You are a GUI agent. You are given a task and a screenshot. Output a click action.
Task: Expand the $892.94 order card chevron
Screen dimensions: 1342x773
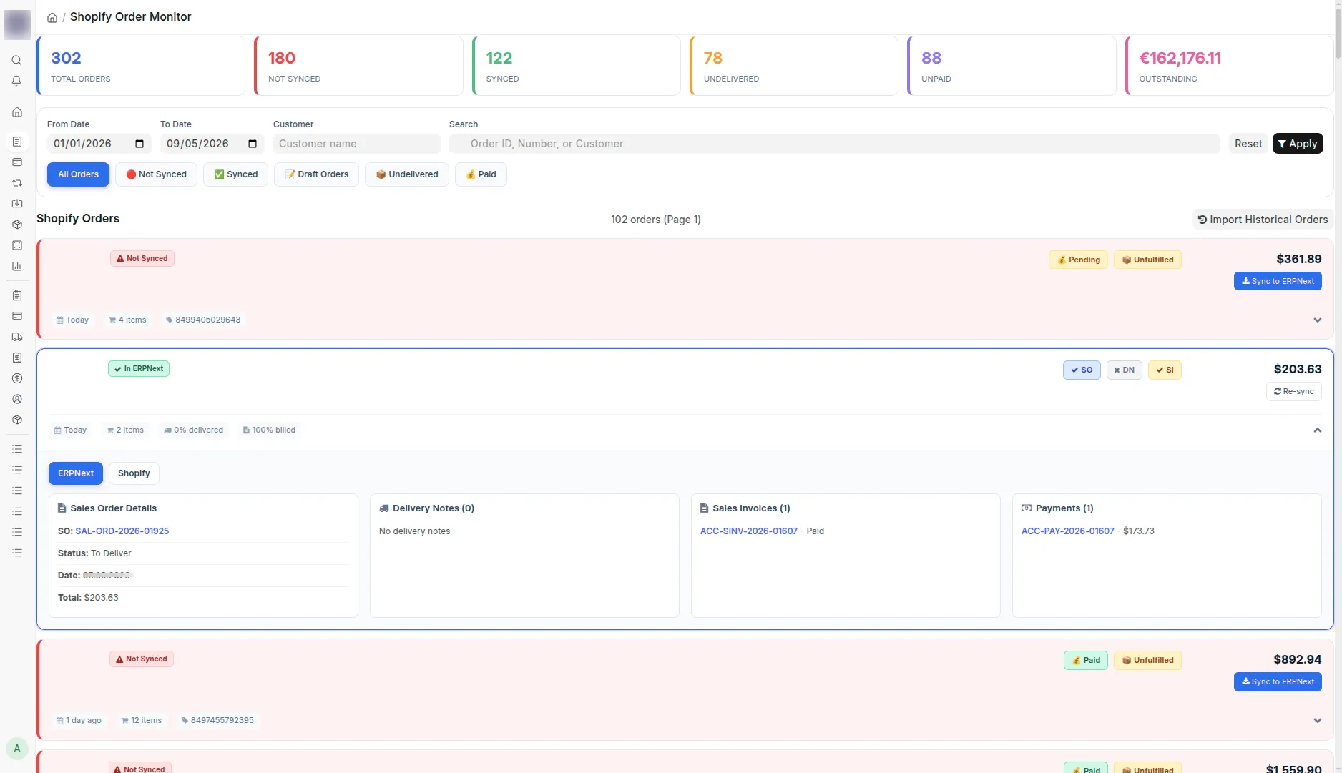[x=1318, y=721]
